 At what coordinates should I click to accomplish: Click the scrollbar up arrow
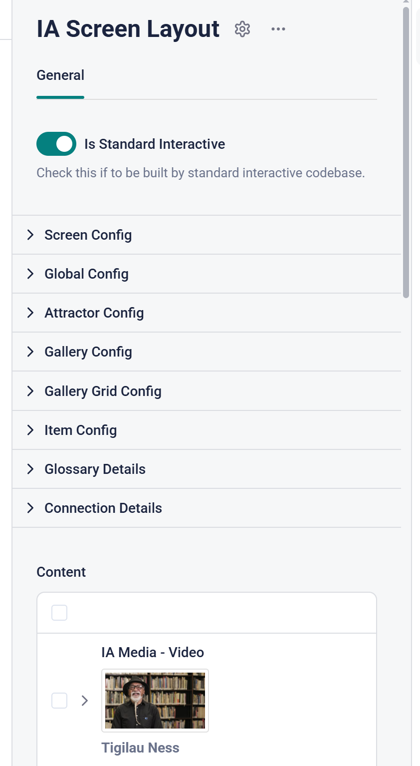(x=406, y=2)
